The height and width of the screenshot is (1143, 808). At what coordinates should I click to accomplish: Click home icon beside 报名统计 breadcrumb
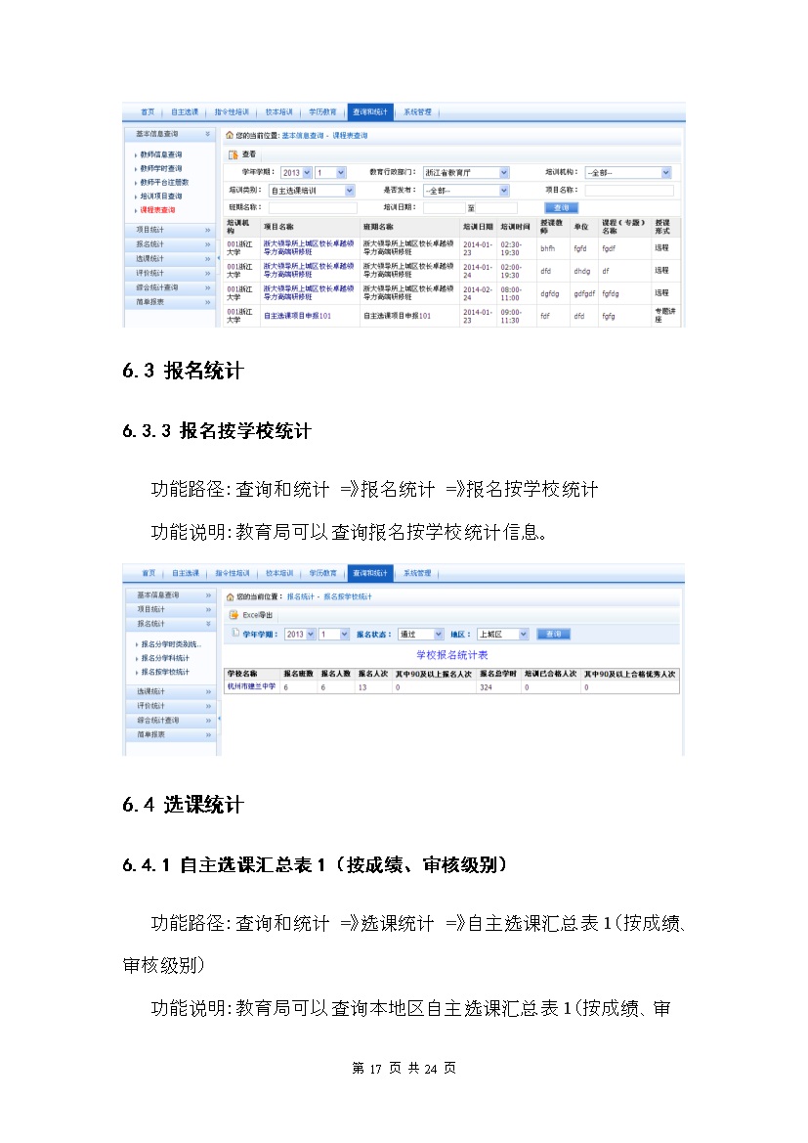[x=230, y=596]
